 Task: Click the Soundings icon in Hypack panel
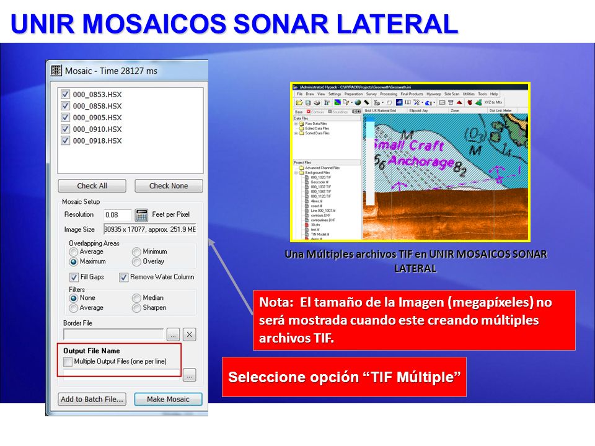point(330,111)
